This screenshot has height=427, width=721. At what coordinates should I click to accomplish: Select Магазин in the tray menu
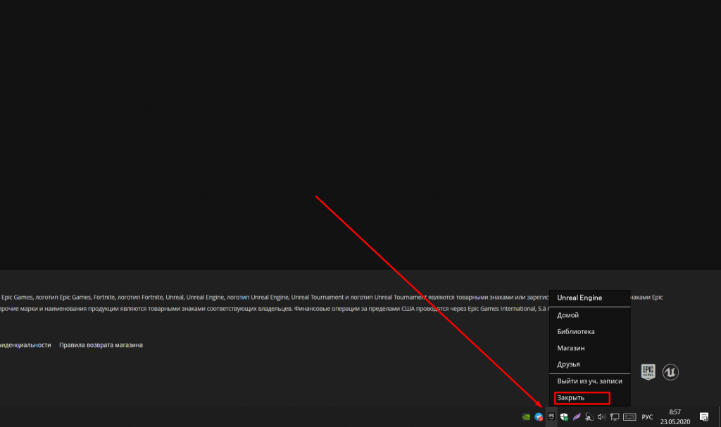click(570, 348)
